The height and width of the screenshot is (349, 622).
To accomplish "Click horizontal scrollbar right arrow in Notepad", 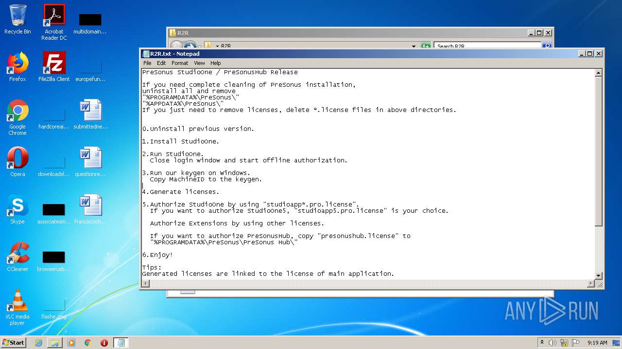I will tap(591, 284).
